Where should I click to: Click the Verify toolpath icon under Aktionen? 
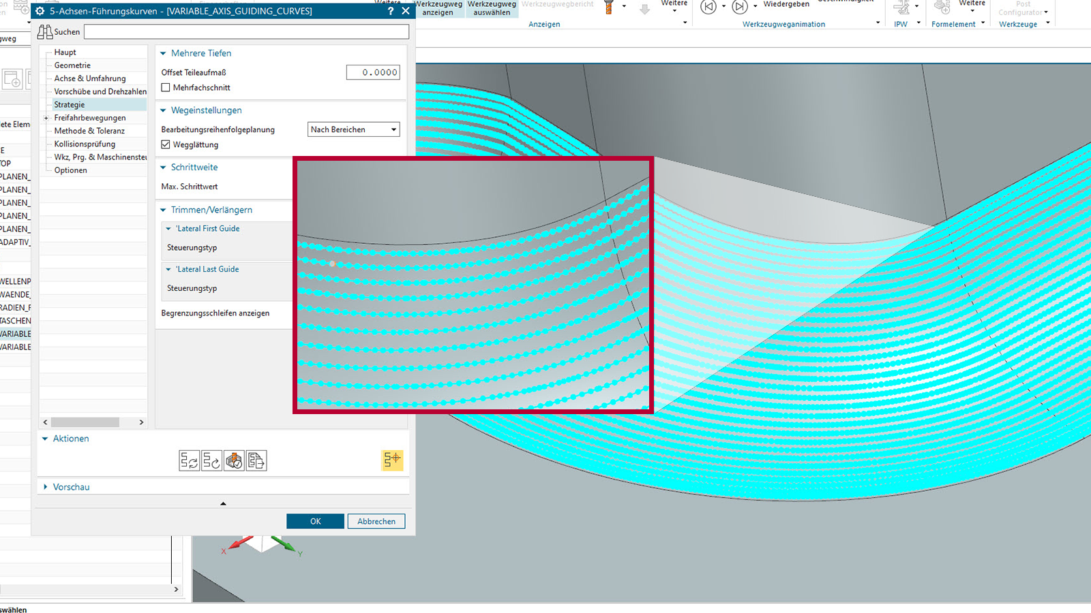(234, 460)
